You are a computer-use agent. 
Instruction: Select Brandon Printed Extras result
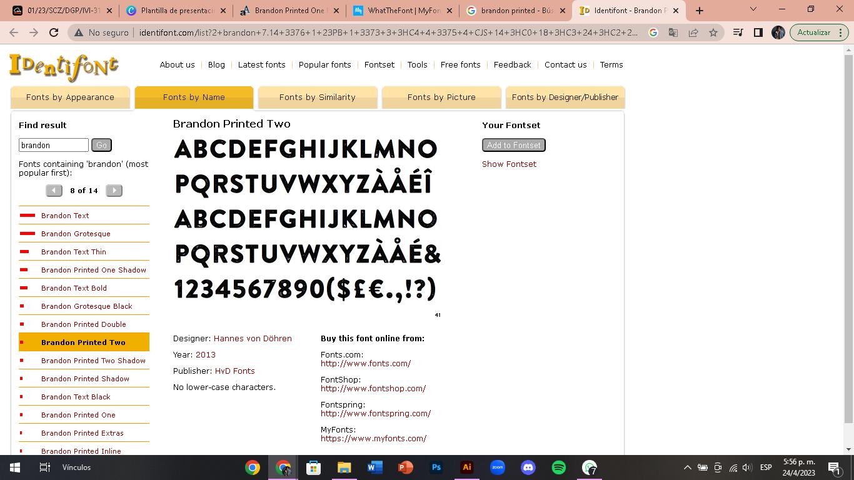pos(83,433)
